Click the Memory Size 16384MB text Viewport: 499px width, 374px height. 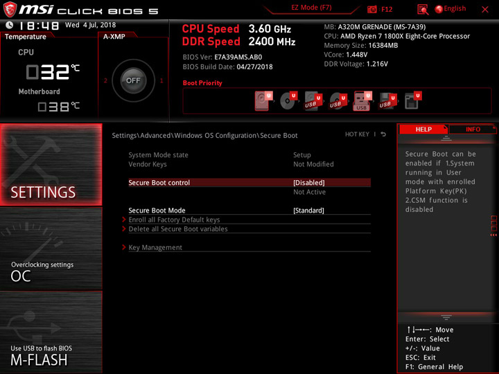[361, 46]
